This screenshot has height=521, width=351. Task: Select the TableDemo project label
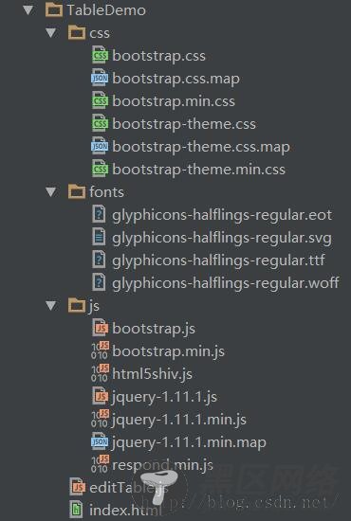point(106,10)
